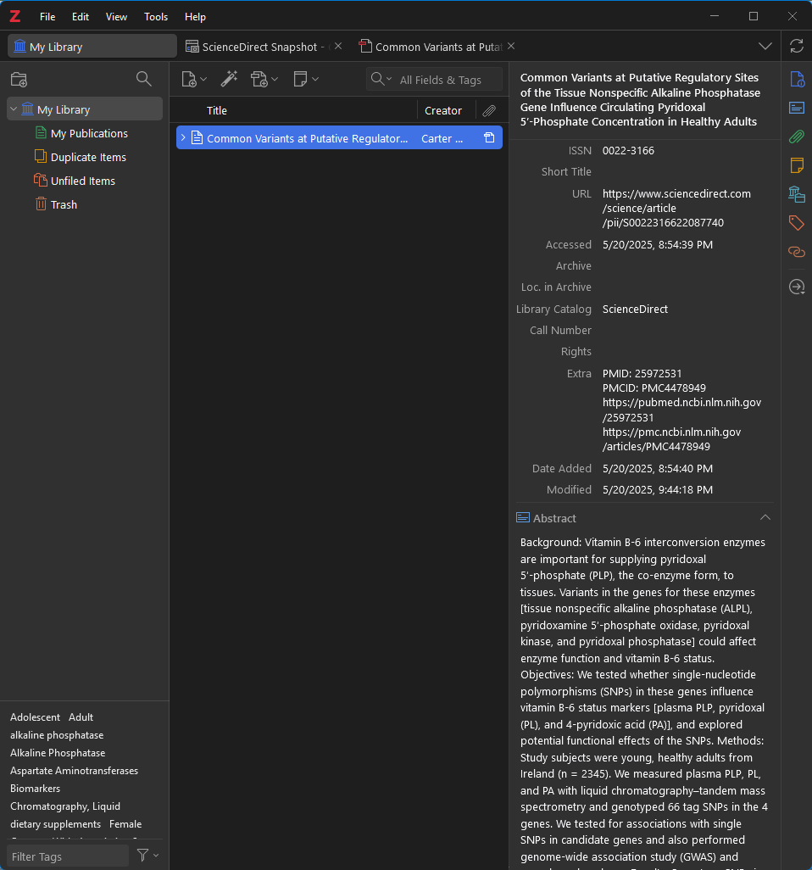Expand the Common Variants item row
Viewport: 812px width, 870px height.
point(183,137)
